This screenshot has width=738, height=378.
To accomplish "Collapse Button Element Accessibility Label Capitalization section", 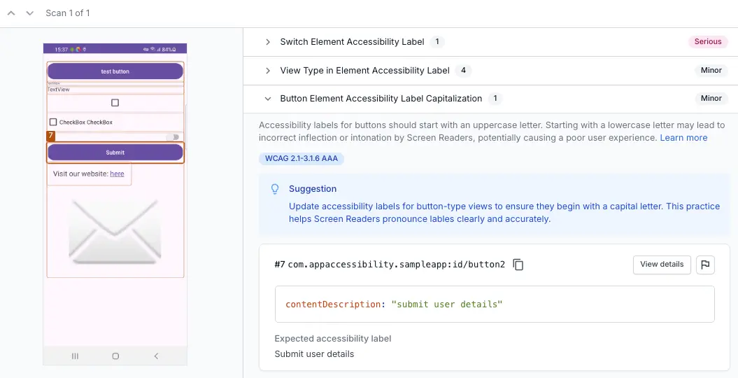I will coord(268,99).
